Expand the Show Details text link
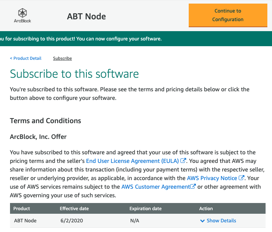 (221, 221)
